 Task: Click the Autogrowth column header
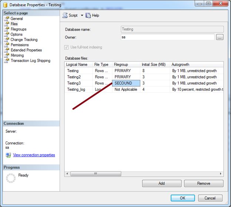[197, 64]
